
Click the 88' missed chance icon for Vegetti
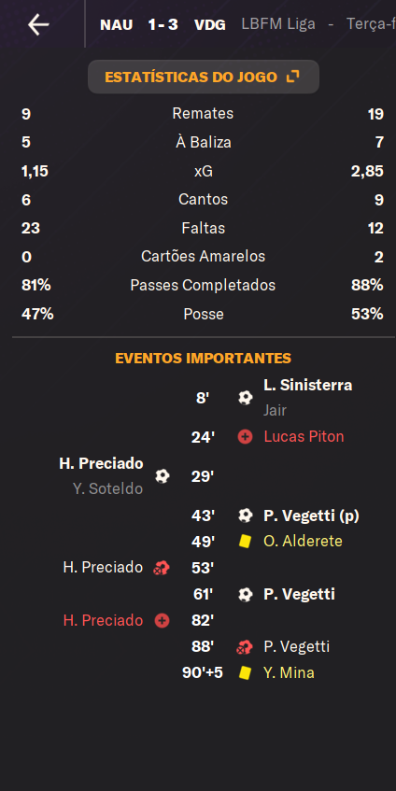245,647
